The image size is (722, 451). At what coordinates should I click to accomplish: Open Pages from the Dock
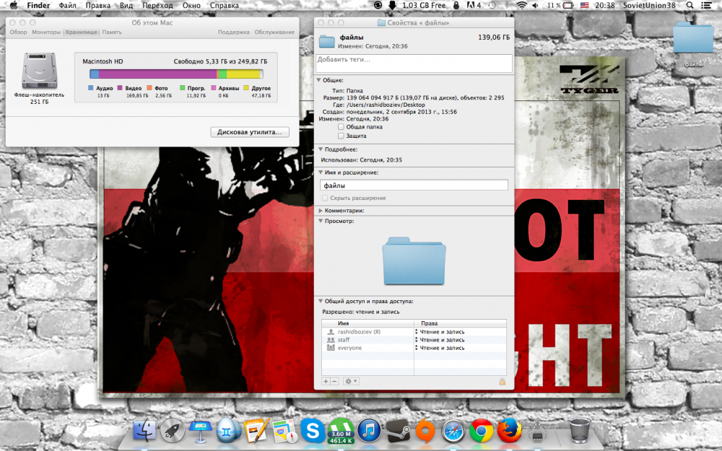(256, 431)
